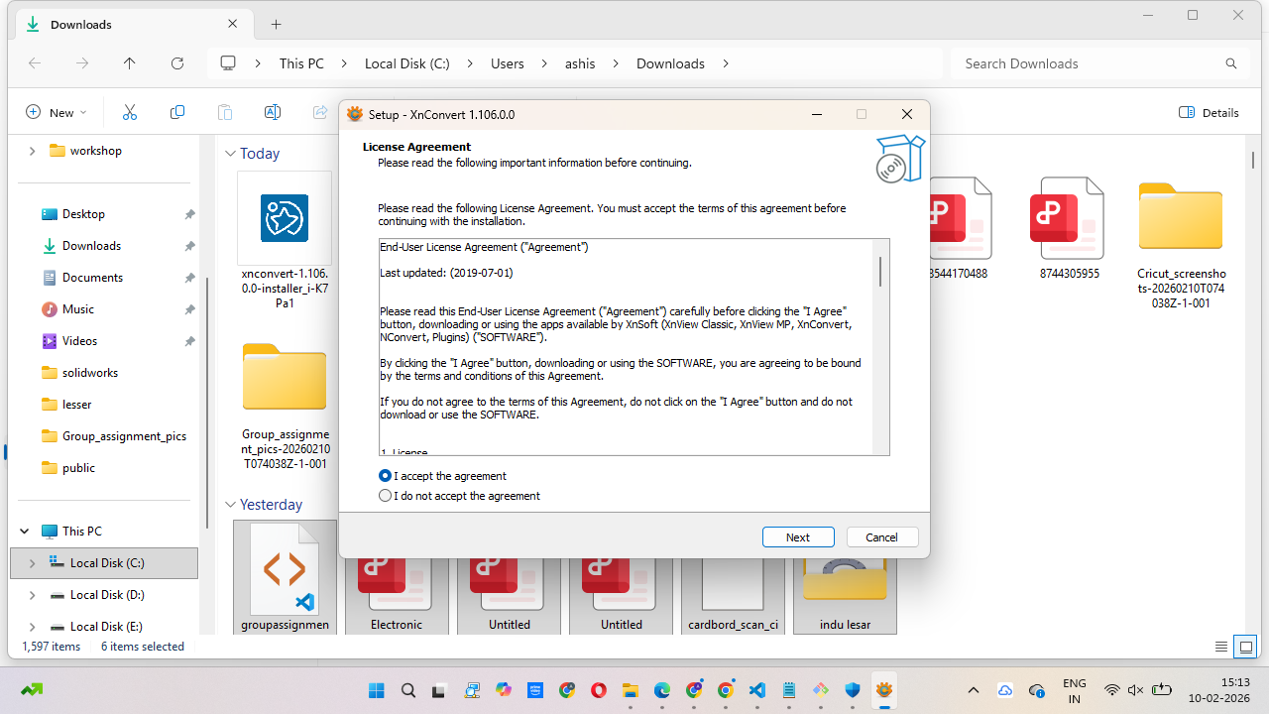Collapse the Today group in file list

230,154
